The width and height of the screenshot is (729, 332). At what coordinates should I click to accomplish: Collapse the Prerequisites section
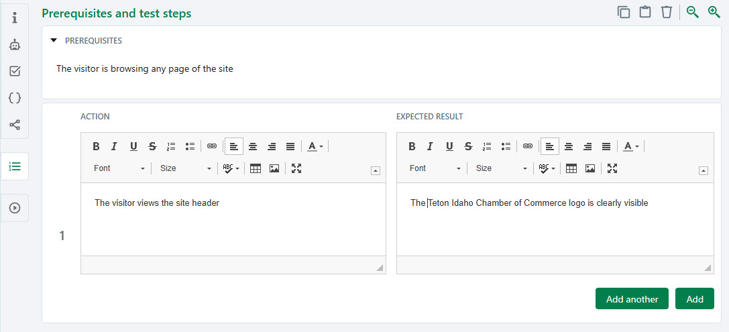click(x=54, y=41)
